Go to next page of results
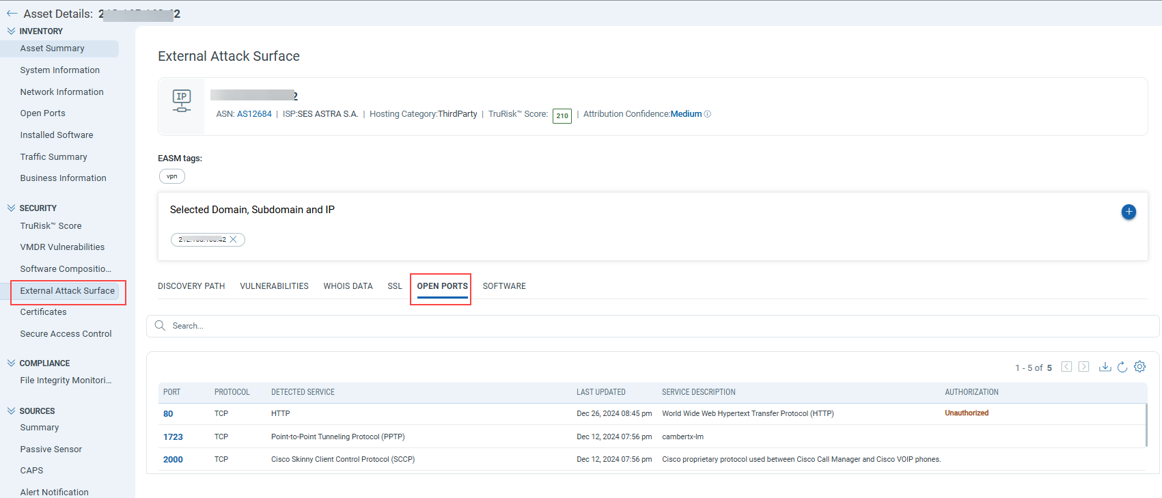Viewport: 1162px width, 498px height. pyautogui.click(x=1083, y=368)
